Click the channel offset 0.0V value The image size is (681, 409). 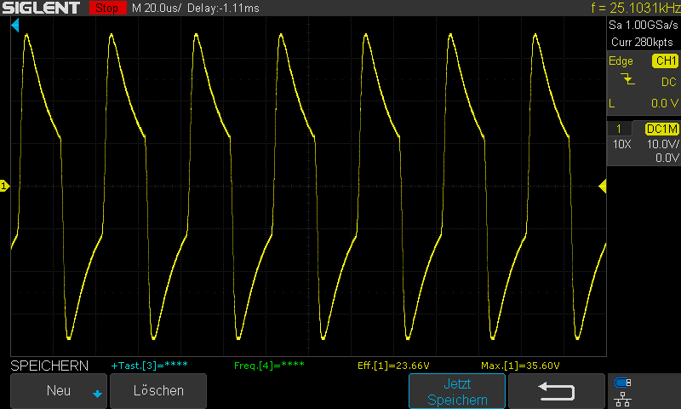click(667, 158)
